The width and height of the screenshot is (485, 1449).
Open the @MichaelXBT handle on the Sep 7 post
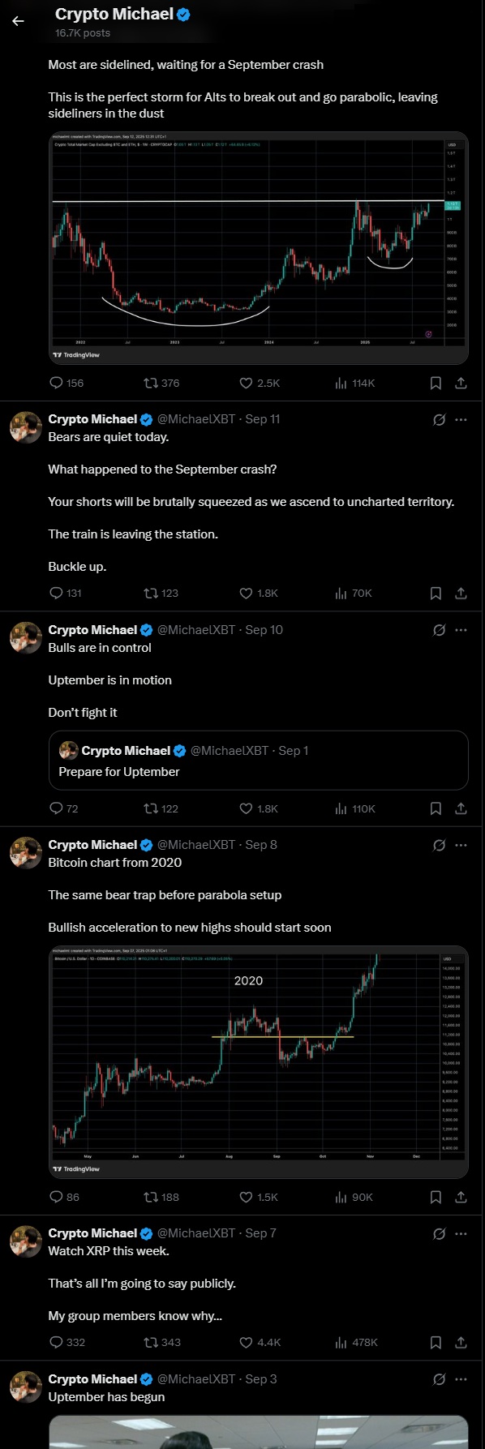(x=195, y=1233)
